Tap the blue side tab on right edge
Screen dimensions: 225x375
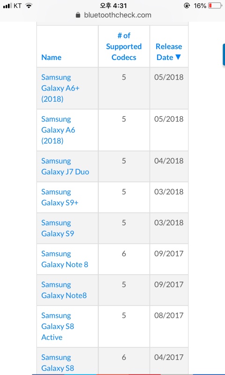click(x=224, y=54)
